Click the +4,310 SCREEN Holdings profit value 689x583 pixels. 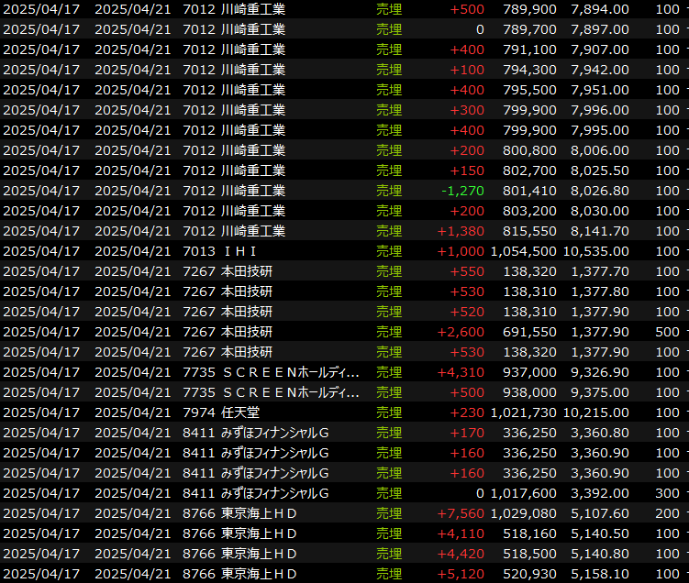[x=461, y=372]
